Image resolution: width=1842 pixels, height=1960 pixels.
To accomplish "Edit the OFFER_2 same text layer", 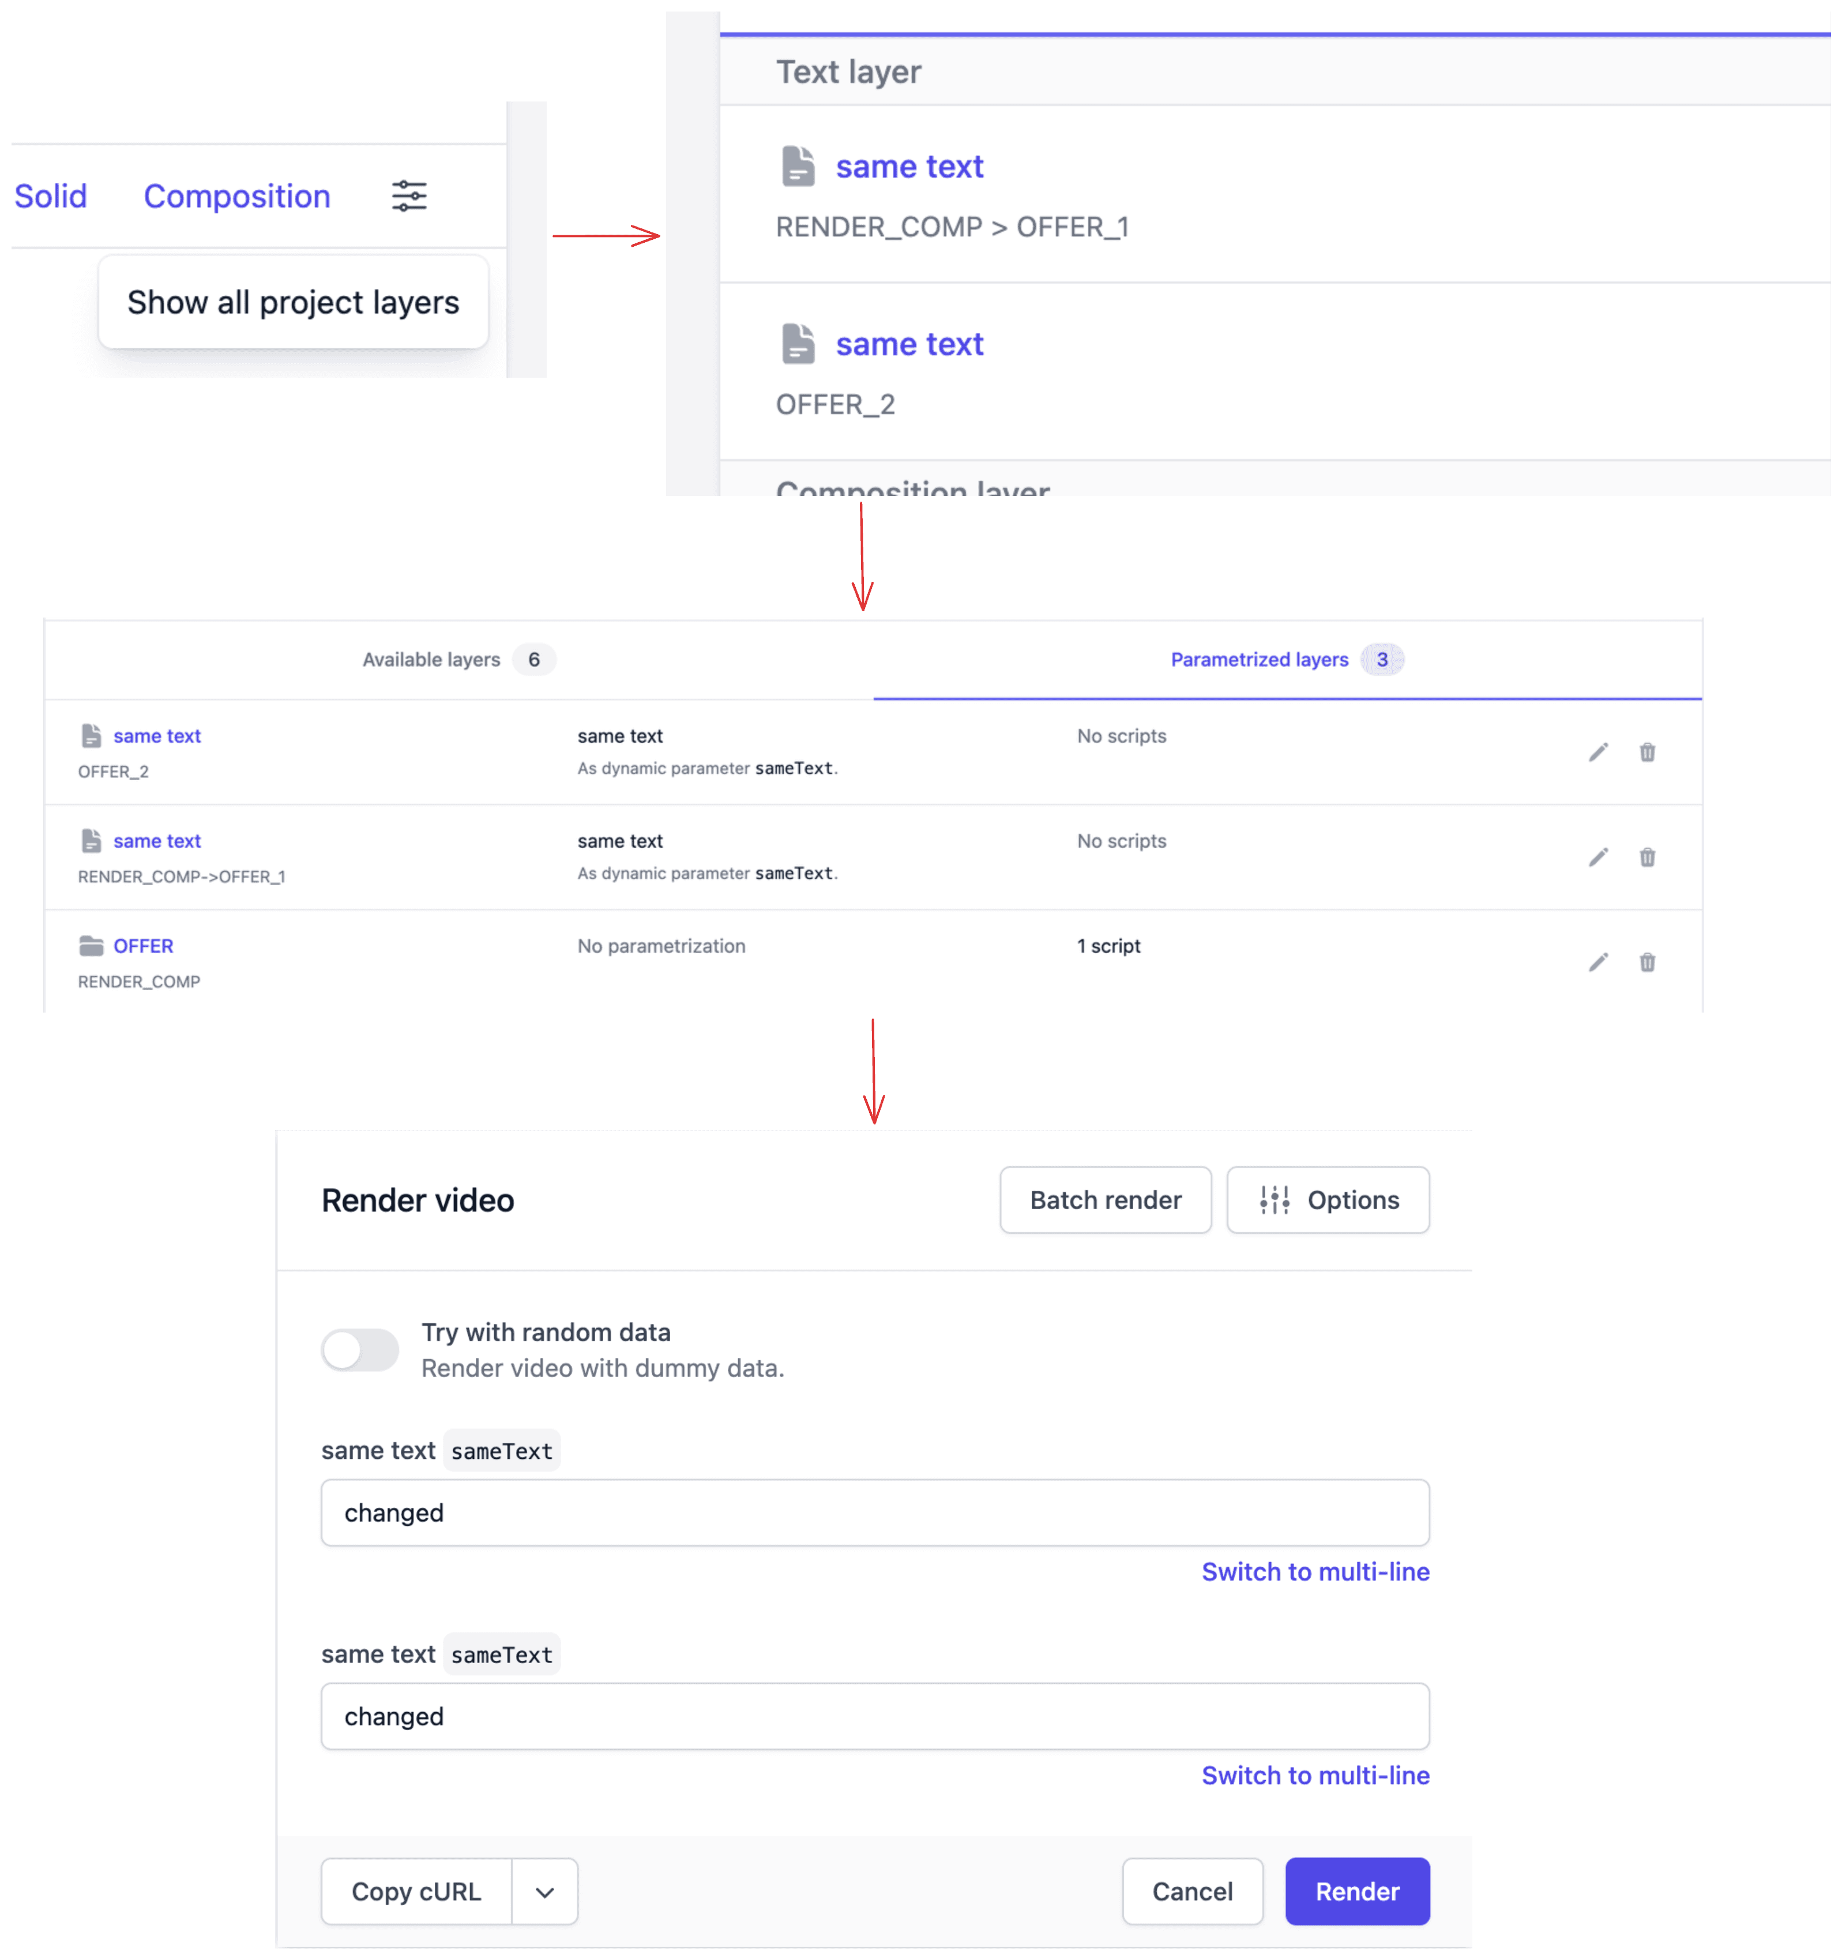I will click(1599, 753).
